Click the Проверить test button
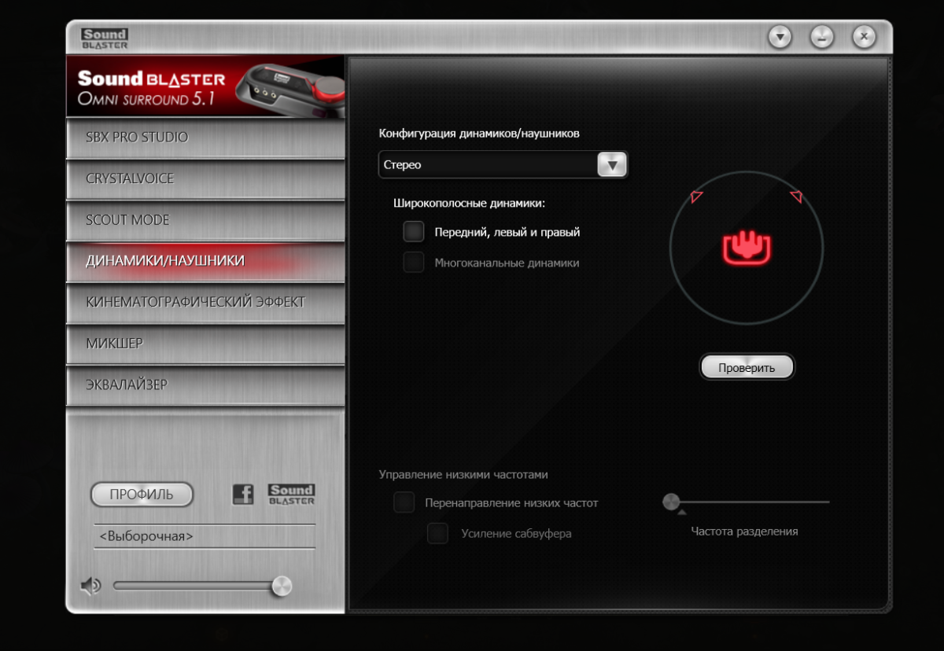This screenshot has height=651, width=944. 747,367
